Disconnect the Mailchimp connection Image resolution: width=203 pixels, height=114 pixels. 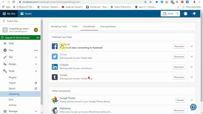pyautogui.click(x=179, y=111)
